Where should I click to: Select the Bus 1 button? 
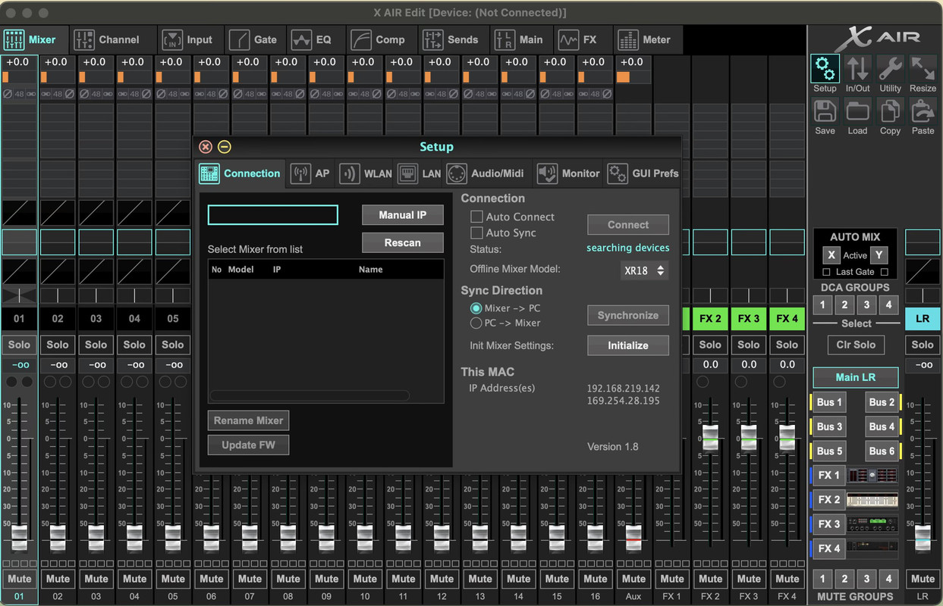tap(829, 402)
